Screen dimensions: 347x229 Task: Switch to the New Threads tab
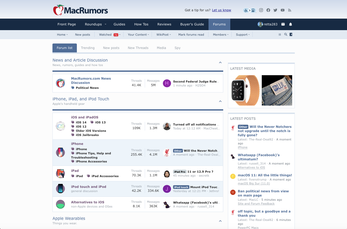point(138,48)
